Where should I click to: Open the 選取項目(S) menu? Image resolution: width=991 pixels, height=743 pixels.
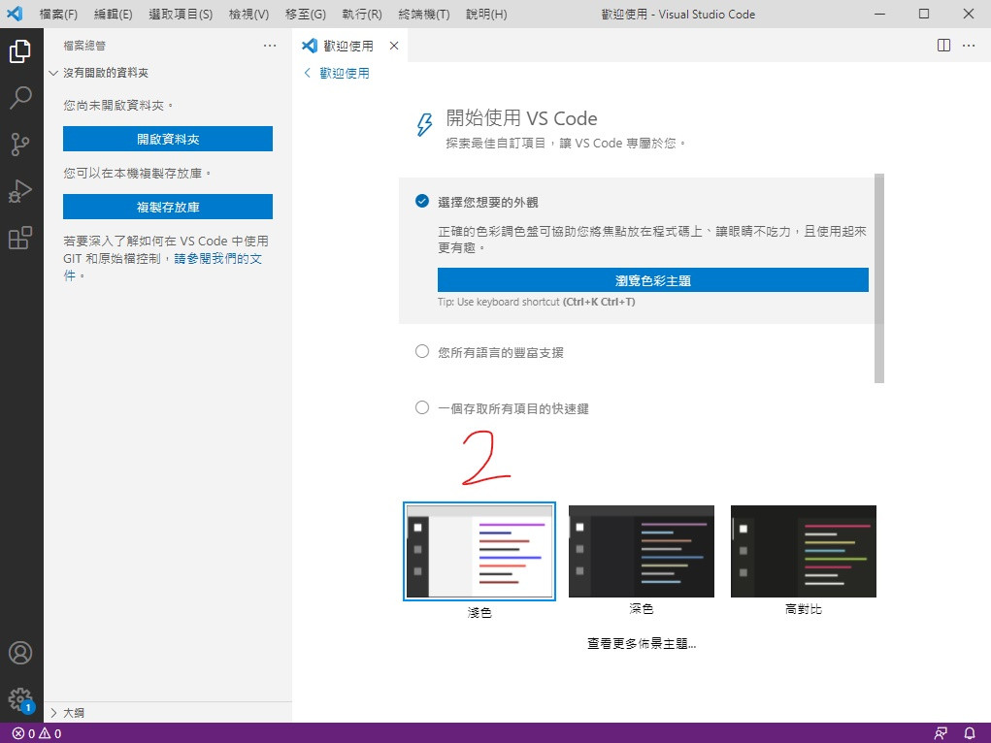pos(181,14)
